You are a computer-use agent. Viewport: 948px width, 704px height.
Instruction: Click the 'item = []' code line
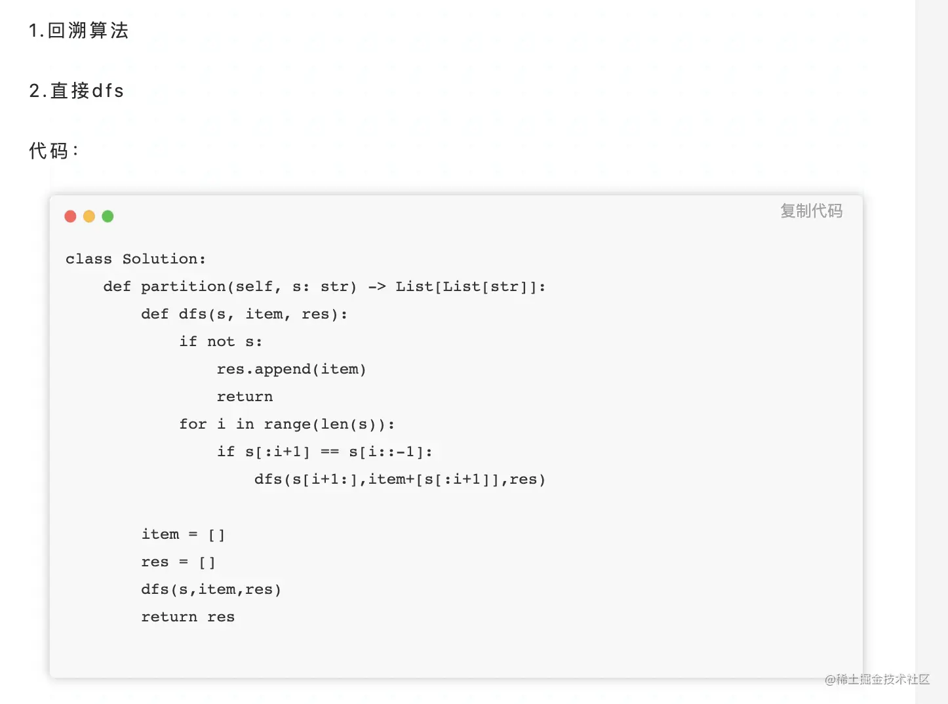click(x=183, y=534)
